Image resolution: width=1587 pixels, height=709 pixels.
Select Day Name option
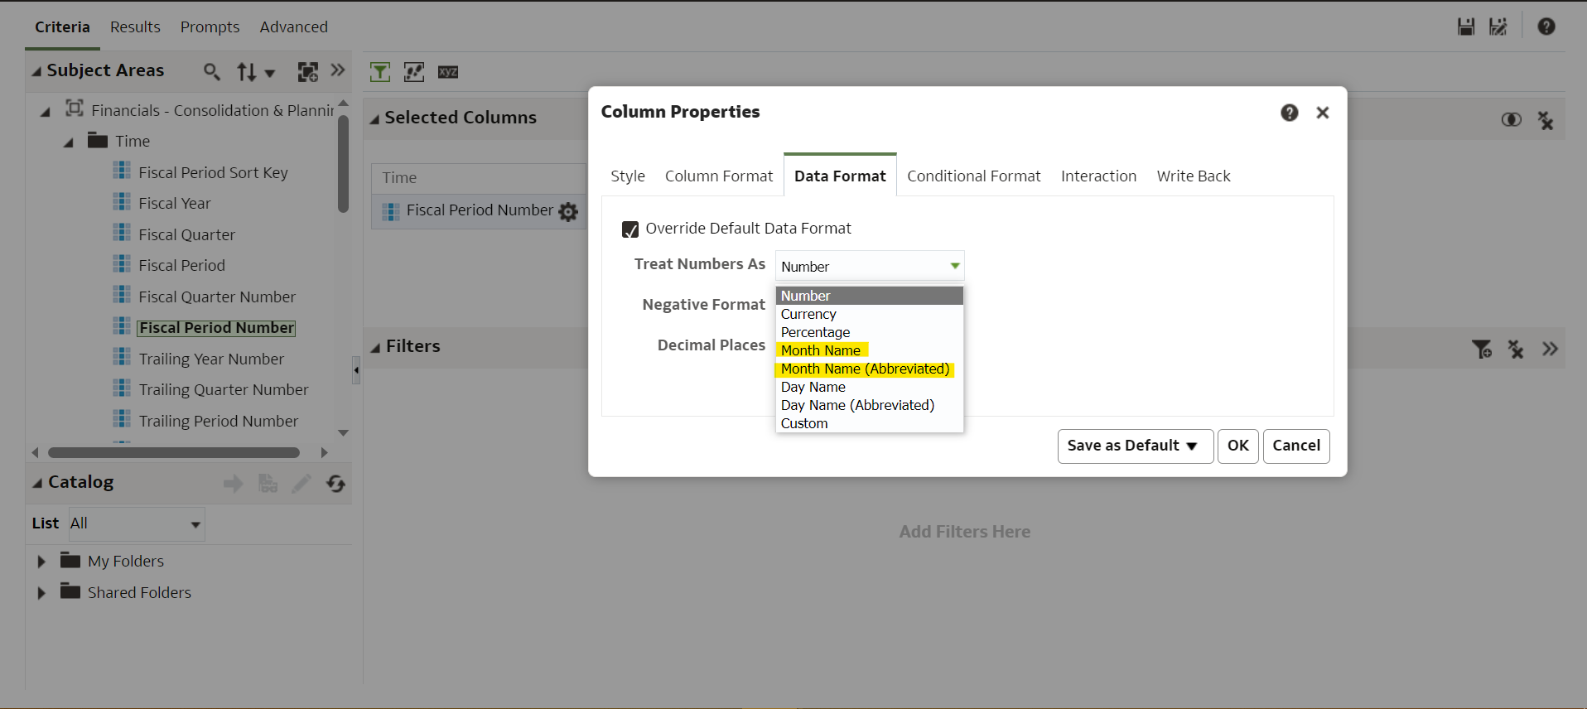(x=870, y=387)
